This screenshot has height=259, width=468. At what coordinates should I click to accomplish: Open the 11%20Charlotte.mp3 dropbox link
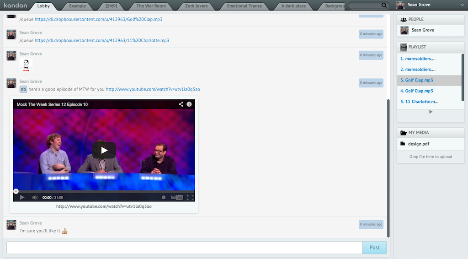(102, 40)
